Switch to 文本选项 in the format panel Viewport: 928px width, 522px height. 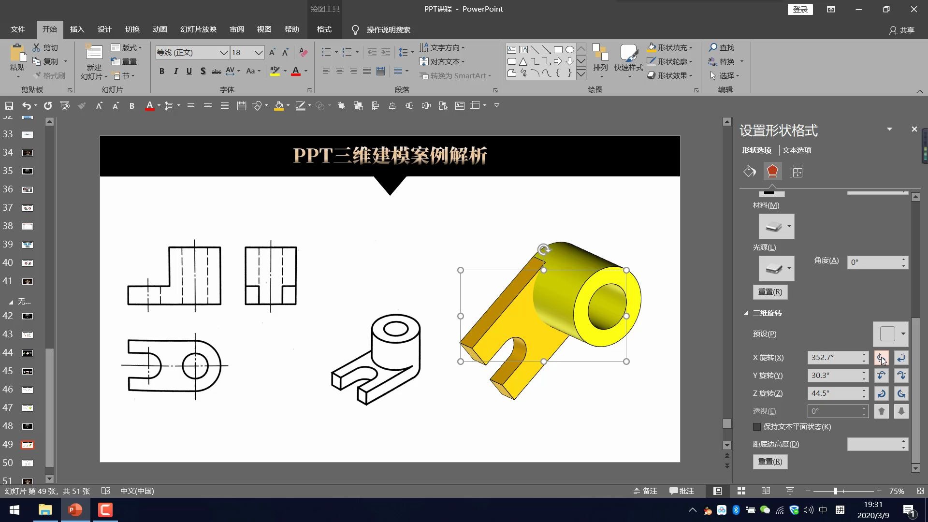click(x=797, y=150)
